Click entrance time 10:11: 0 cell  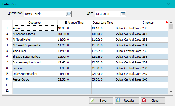tap(74, 34)
